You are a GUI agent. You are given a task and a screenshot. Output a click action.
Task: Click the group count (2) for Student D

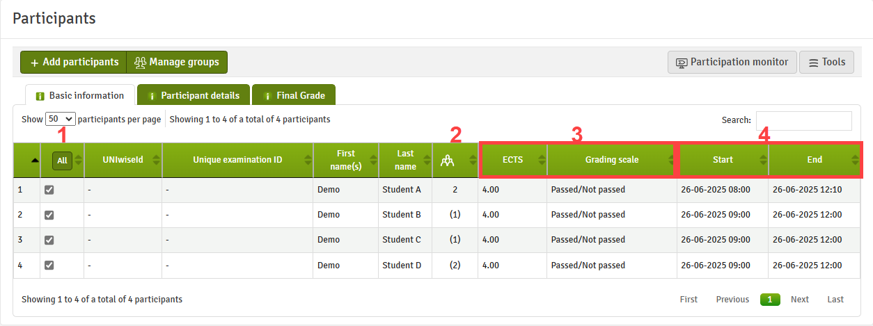(x=455, y=265)
